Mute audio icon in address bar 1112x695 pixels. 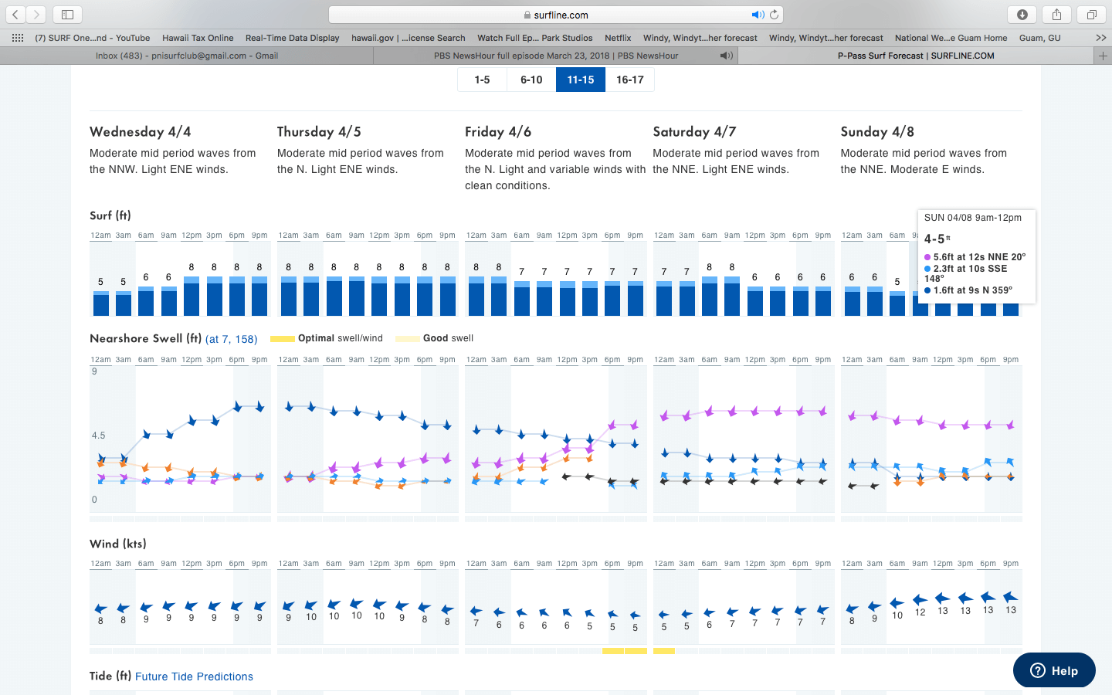[x=758, y=15]
